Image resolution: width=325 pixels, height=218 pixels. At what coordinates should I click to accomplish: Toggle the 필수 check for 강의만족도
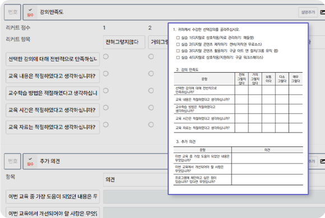30,12
